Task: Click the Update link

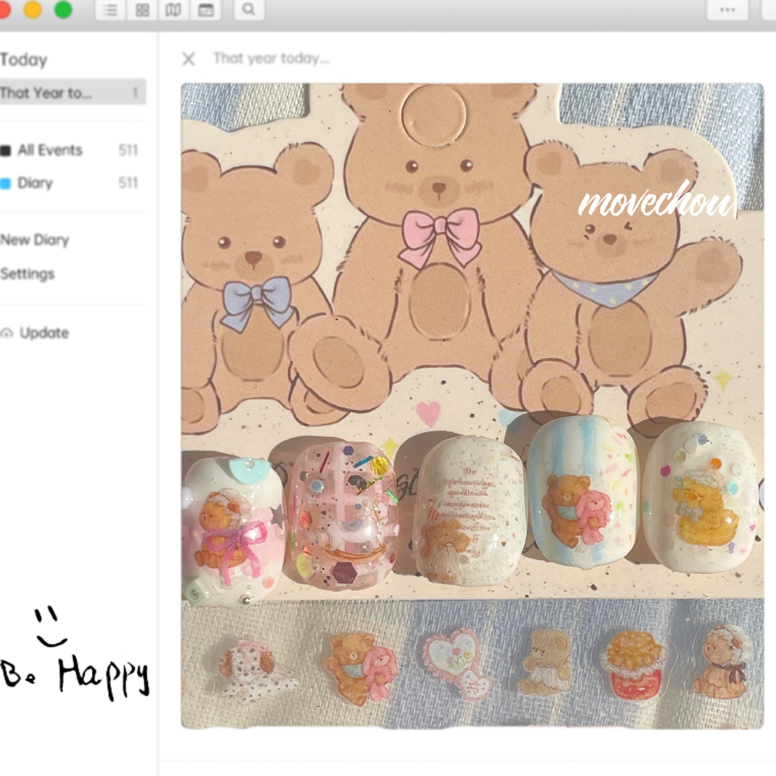Action: (x=44, y=333)
